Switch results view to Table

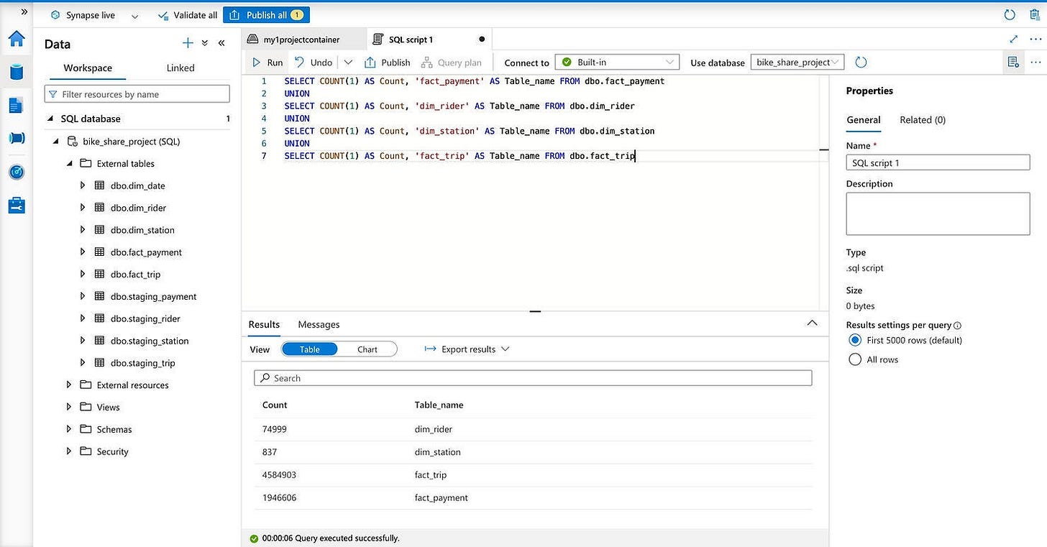point(310,349)
